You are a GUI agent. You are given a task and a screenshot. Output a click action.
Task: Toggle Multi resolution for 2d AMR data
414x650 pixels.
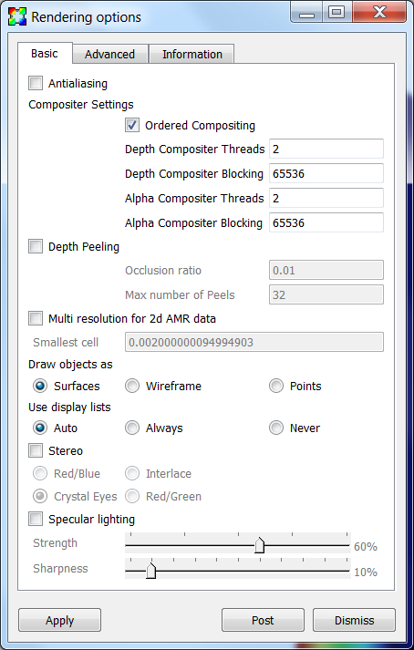pyautogui.click(x=36, y=318)
